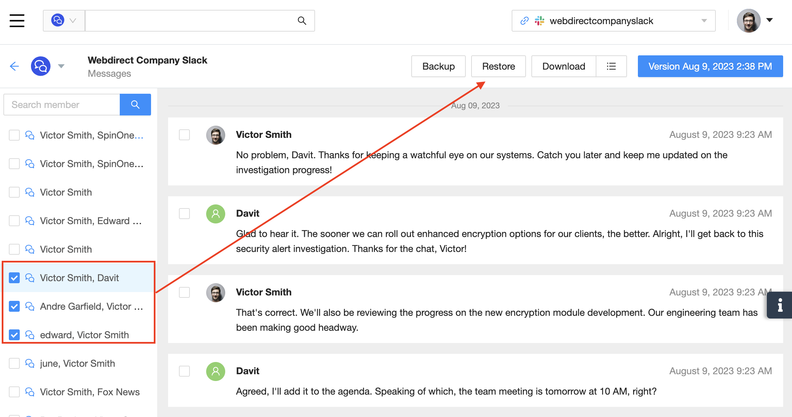792x417 pixels.
Task: Expand the profile menu arrow
Action: coord(770,20)
